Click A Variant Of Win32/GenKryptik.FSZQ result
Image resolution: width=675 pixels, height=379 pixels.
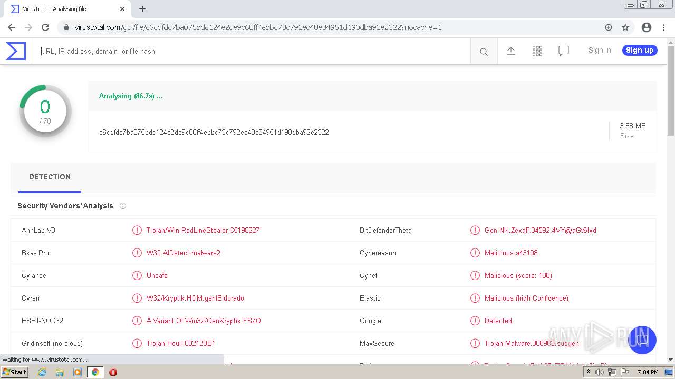204,321
